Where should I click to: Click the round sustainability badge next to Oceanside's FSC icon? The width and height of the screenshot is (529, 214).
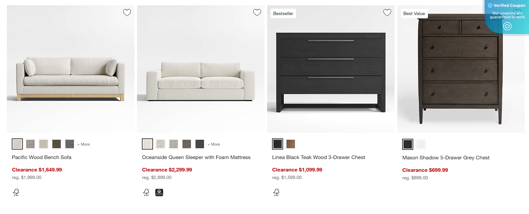(x=159, y=192)
